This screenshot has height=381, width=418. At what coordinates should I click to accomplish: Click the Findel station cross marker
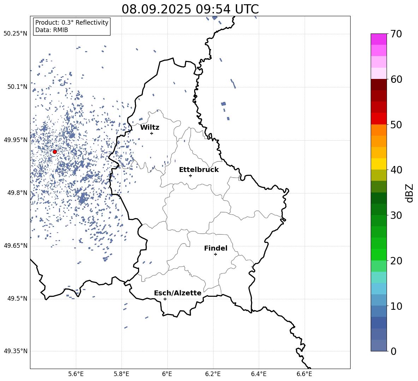(x=215, y=254)
